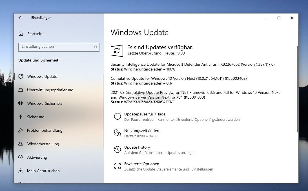308x191 pixels.
Task: Click 'Letzte Überprüfung: Heute, 19:00' text
Action: [x=156, y=53]
